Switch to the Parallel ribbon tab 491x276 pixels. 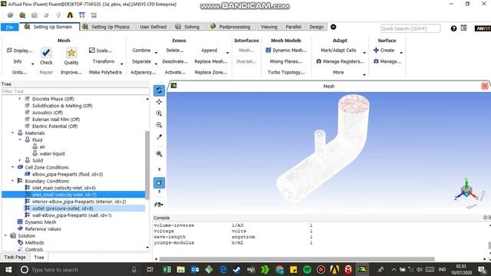tap(293, 27)
